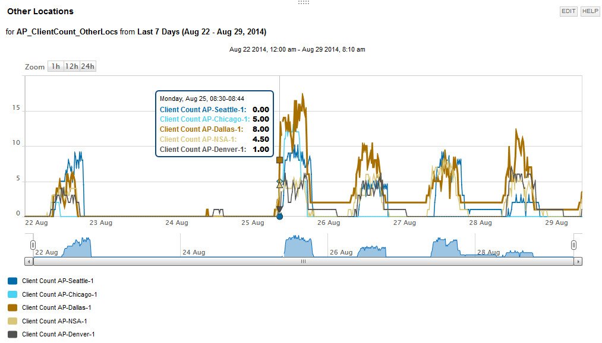Toggle AP-Seattle-1 legend color swatch
This screenshot has height=343, width=602.
(12, 281)
